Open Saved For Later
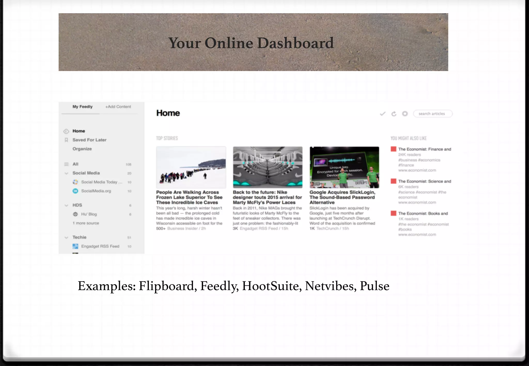Viewport: 529px width, 366px height. pyautogui.click(x=89, y=140)
